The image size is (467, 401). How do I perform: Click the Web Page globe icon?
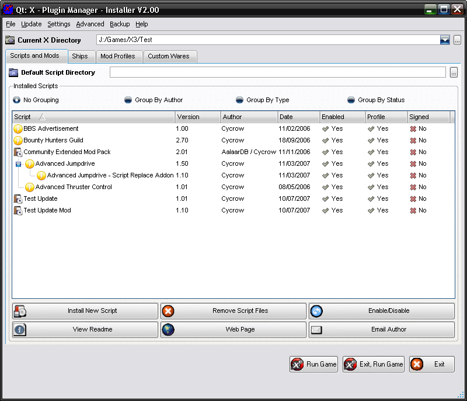168,330
